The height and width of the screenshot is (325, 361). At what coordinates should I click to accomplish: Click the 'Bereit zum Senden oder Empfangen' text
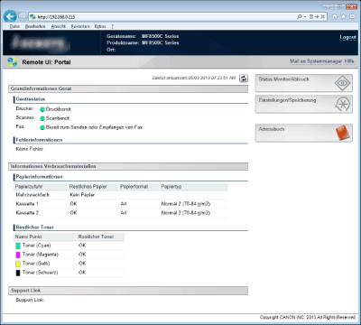click(x=95, y=127)
